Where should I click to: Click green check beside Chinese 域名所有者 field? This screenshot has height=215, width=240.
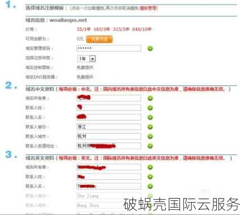click(150, 98)
